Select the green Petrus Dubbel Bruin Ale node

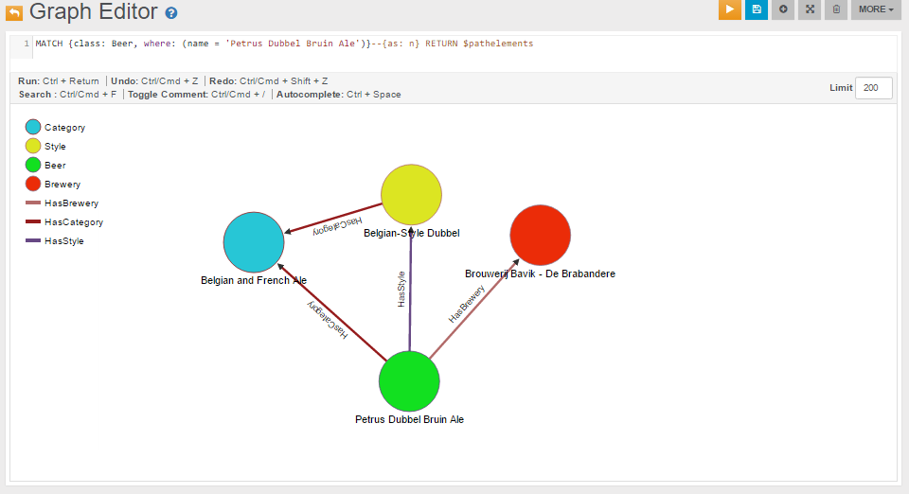pos(409,381)
